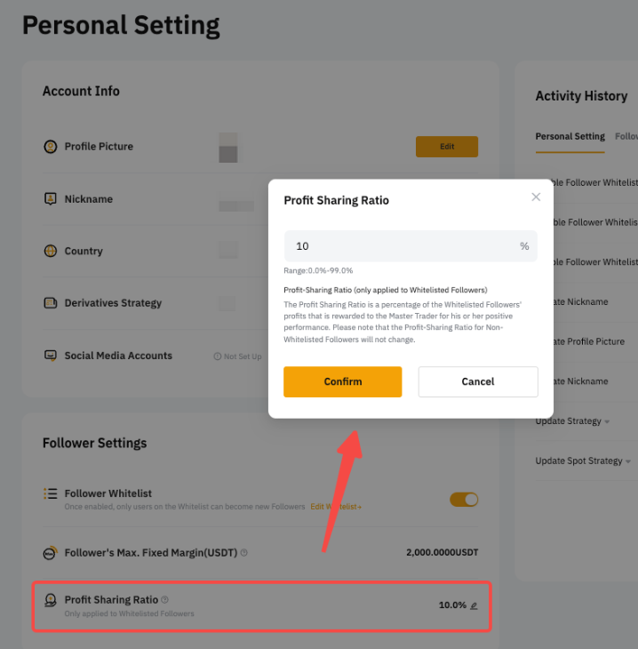Viewport: 638px width, 649px height.
Task: Click the Social Media Accounts icon
Action: 51,356
